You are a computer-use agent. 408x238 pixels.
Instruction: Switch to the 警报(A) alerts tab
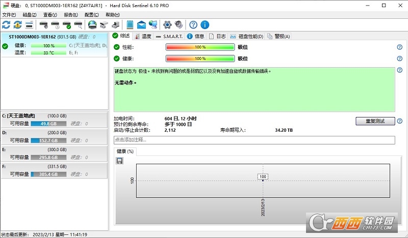click(x=278, y=36)
